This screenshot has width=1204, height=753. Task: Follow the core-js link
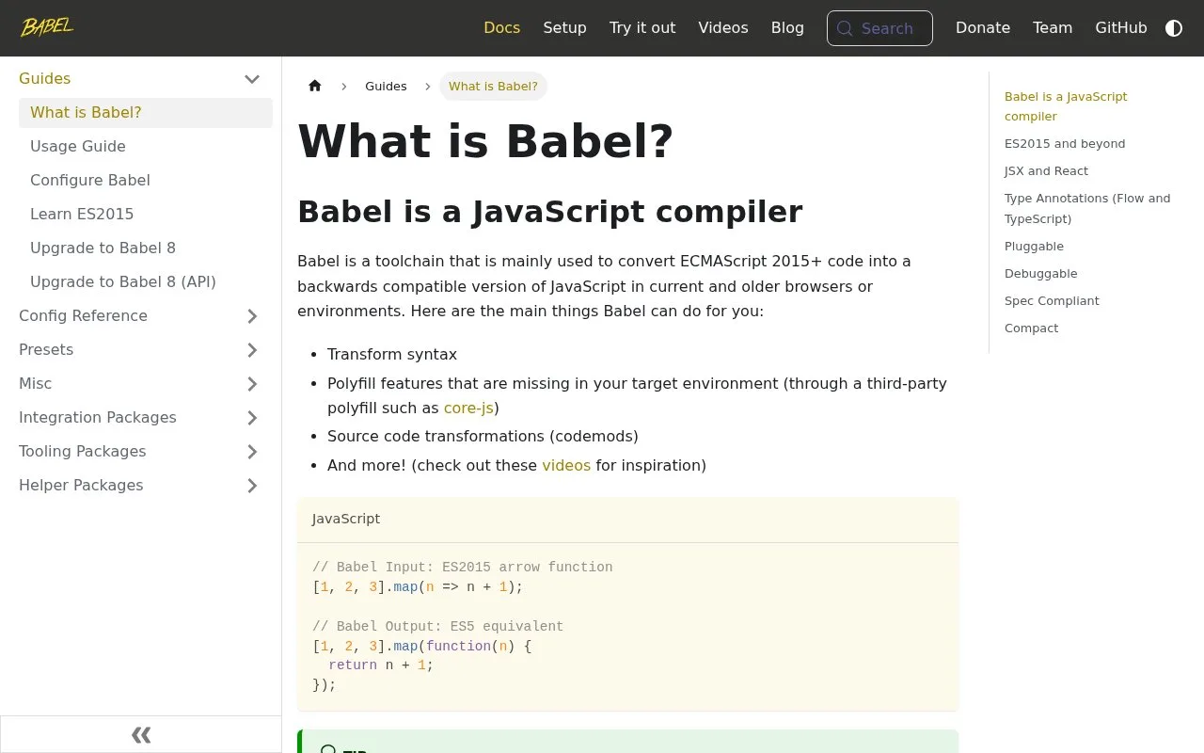pos(468,409)
